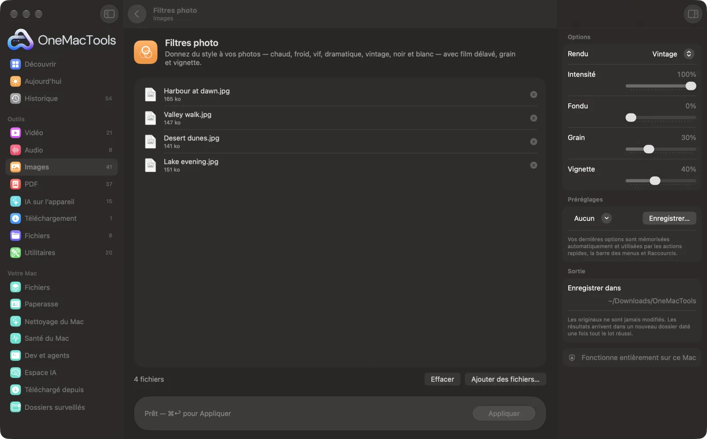This screenshot has width=707, height=439.
Task: Toggle the right options panel icon
Action: [693, 14]
